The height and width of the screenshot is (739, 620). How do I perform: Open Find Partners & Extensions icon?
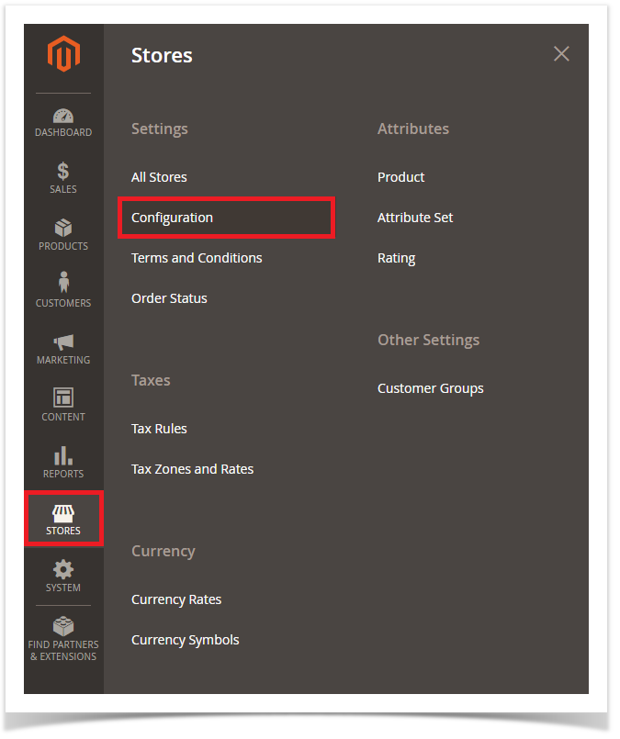point(63,627)
